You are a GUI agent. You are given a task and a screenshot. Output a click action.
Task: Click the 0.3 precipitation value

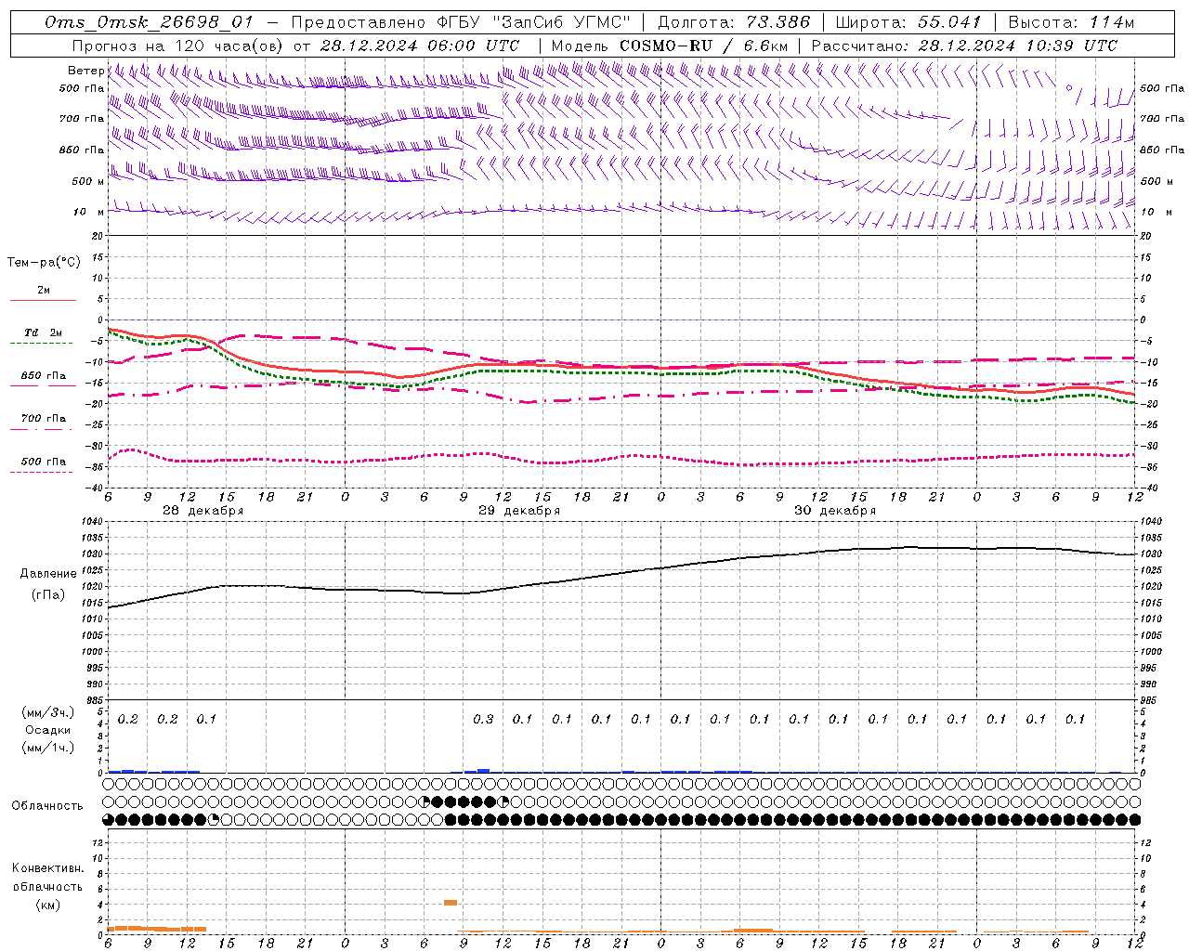click(x=483, y=719)
